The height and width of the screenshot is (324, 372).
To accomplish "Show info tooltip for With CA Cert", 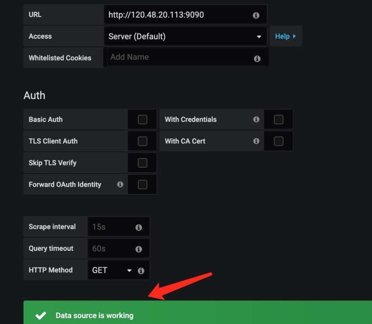I will click(256, 141).
